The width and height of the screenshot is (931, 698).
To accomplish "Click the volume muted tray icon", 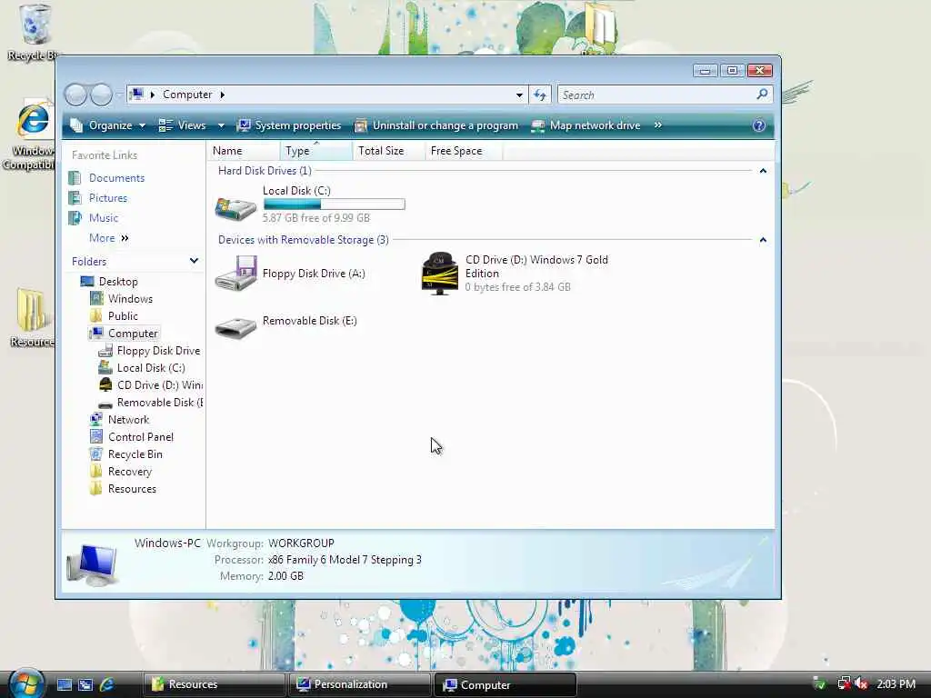I will (861, 683).
